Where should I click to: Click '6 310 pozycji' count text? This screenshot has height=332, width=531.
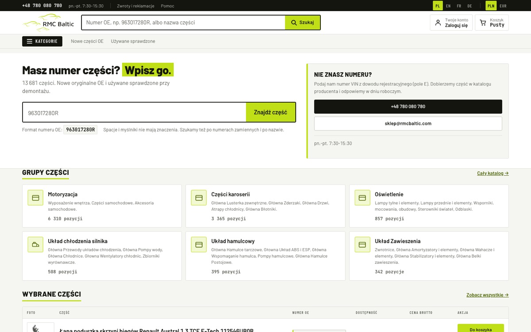click(65, 219)
